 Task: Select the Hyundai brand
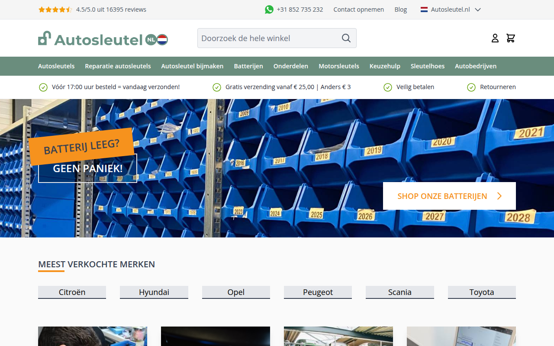[154, 292]
